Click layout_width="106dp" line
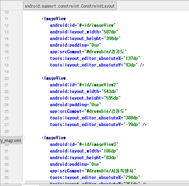This screenshot has height=186, width=189. [84, 151]
